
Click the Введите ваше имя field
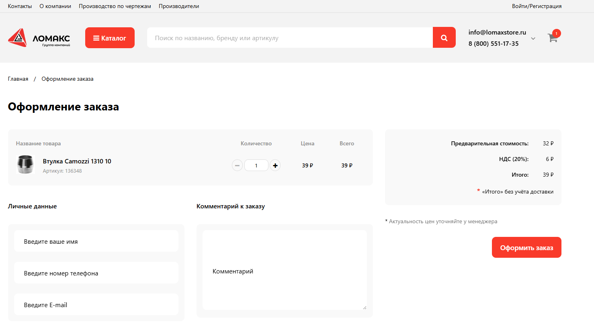click(96, 241)
